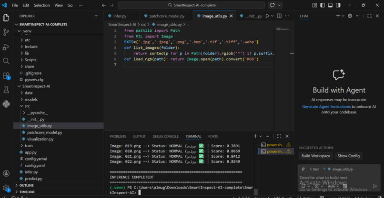The width and height of the screenshot is (384, 198).
Task: Toggle the bottom panel visibility
Action: click(x=330, y=5)
